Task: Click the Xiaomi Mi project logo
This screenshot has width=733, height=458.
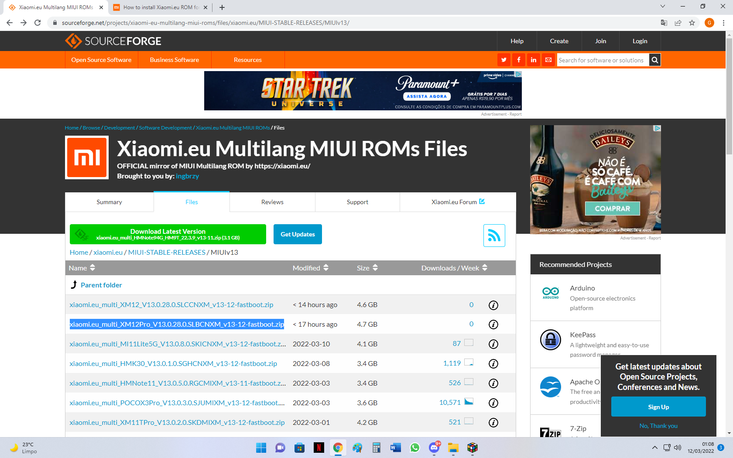Action: [87, 157]
